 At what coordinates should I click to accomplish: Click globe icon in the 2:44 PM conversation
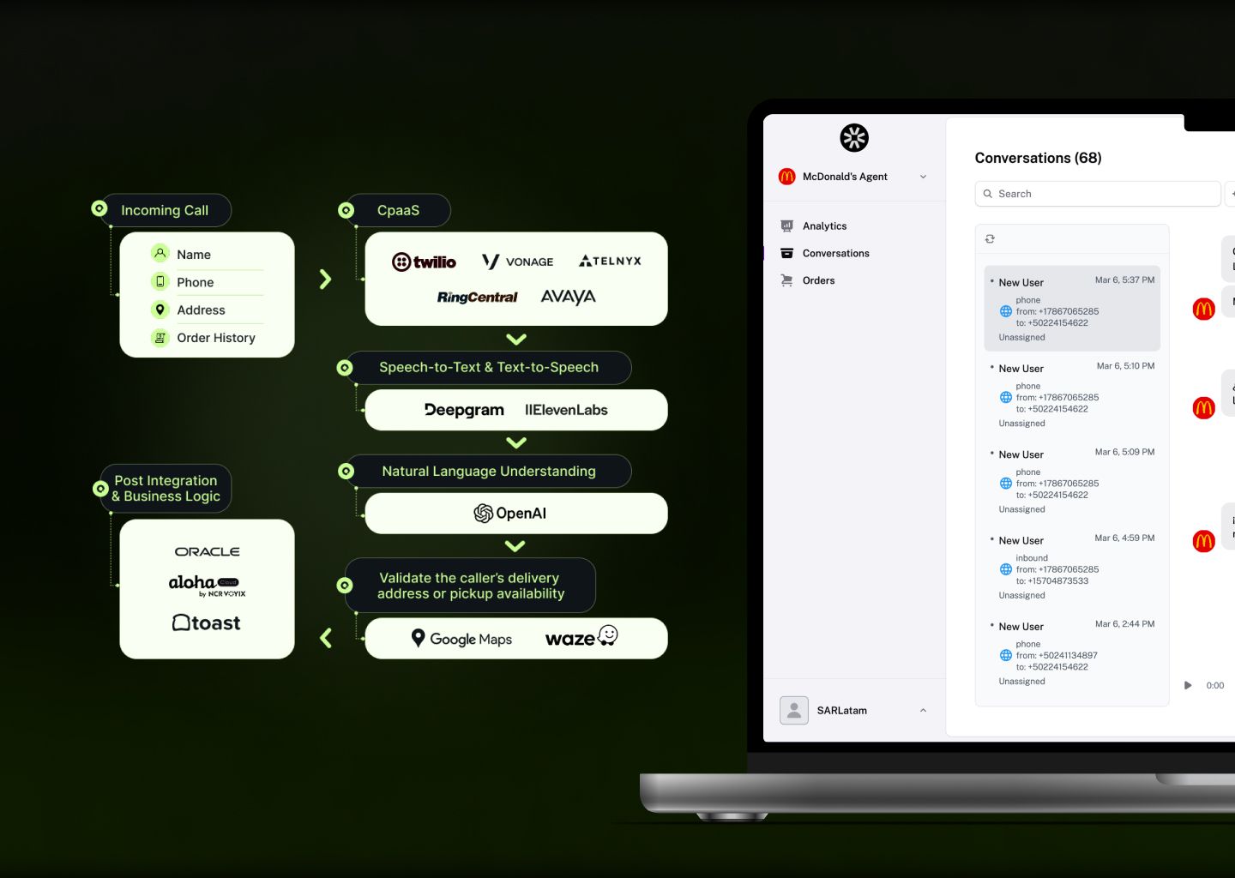(x=1005, y=655)
